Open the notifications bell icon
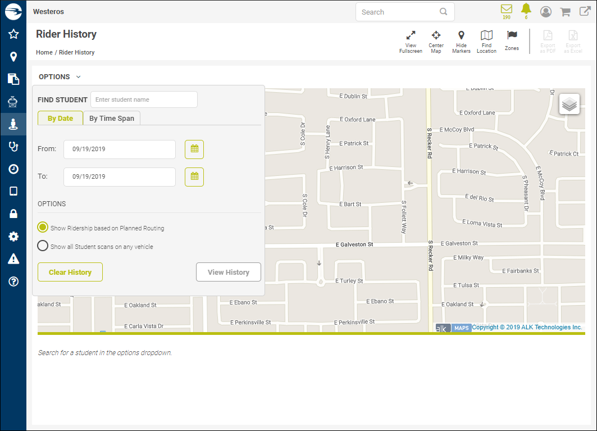This screenshot has height=431, width=597. point(526,11)
